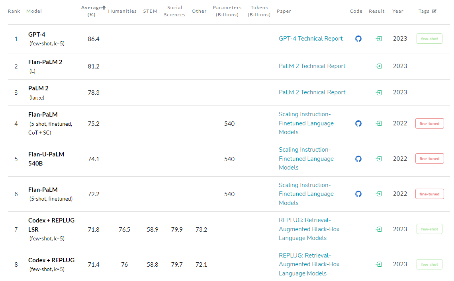454x281 pixels.
Task: Open Scaling Instruction-Finetuned paper for Flan-U-PaLM 540B
Action: 306,158
